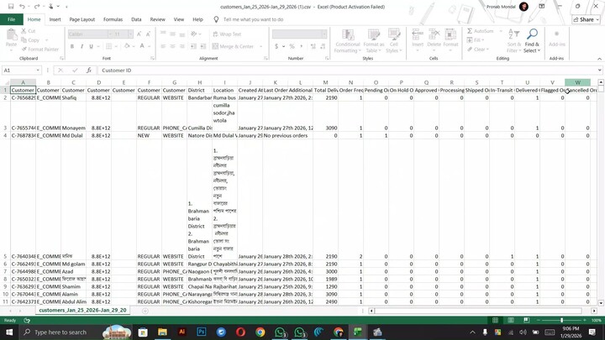
Task: Click the Cut scissors icon
Action: pos(24,31)
